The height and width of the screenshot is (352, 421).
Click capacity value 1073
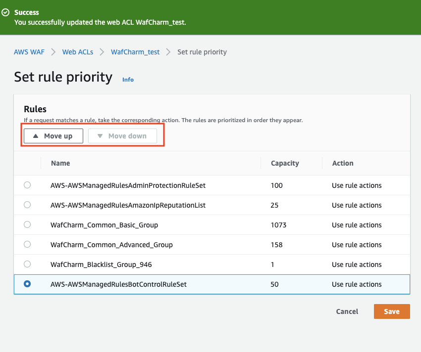(x=278, y=225)
